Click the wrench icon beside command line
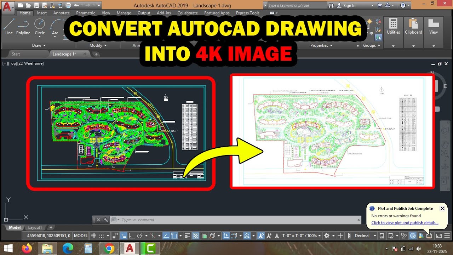This screenshot has width=453, height=255. tap(105, 220)
